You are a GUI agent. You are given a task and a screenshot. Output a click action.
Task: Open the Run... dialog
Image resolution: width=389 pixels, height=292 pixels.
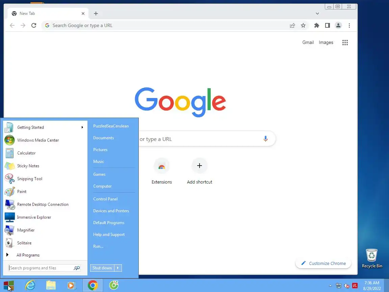point(98,246)
